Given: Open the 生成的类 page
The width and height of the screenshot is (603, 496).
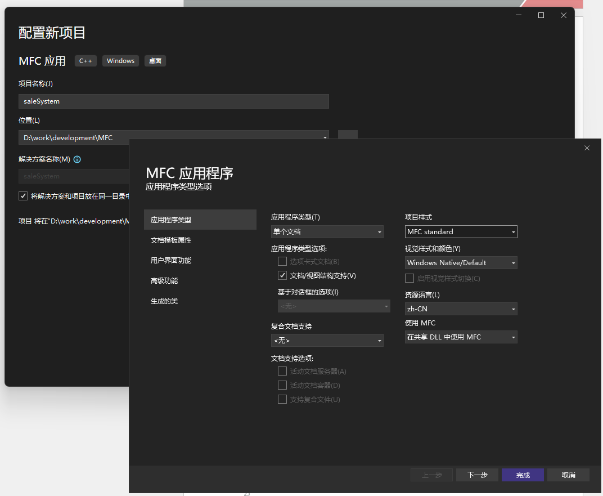Looking at the screenshot, I should click(164, 301).
